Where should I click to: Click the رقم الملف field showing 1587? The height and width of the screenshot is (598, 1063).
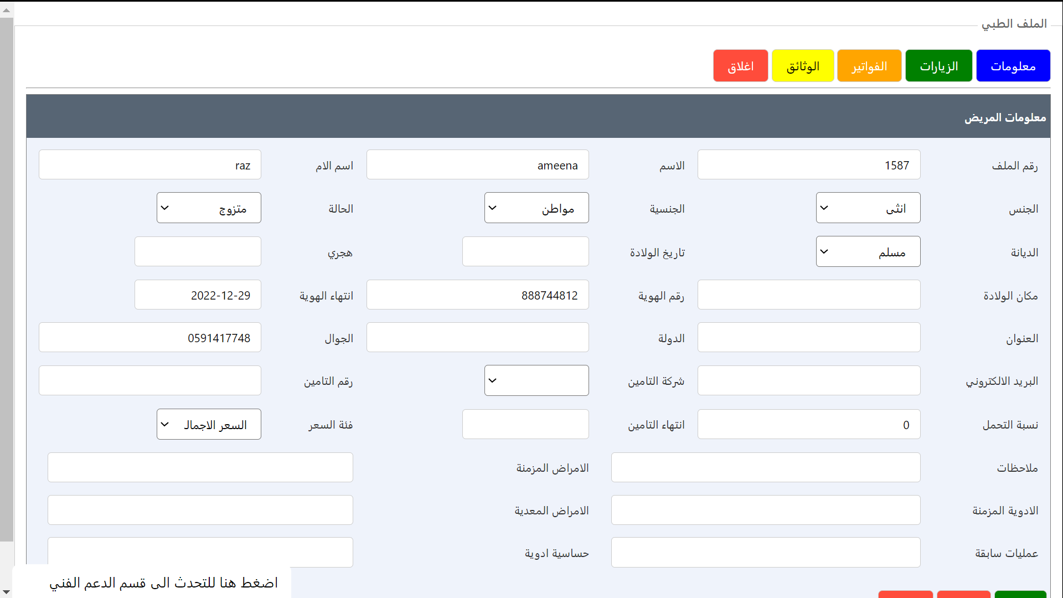[x=808, y=165]
